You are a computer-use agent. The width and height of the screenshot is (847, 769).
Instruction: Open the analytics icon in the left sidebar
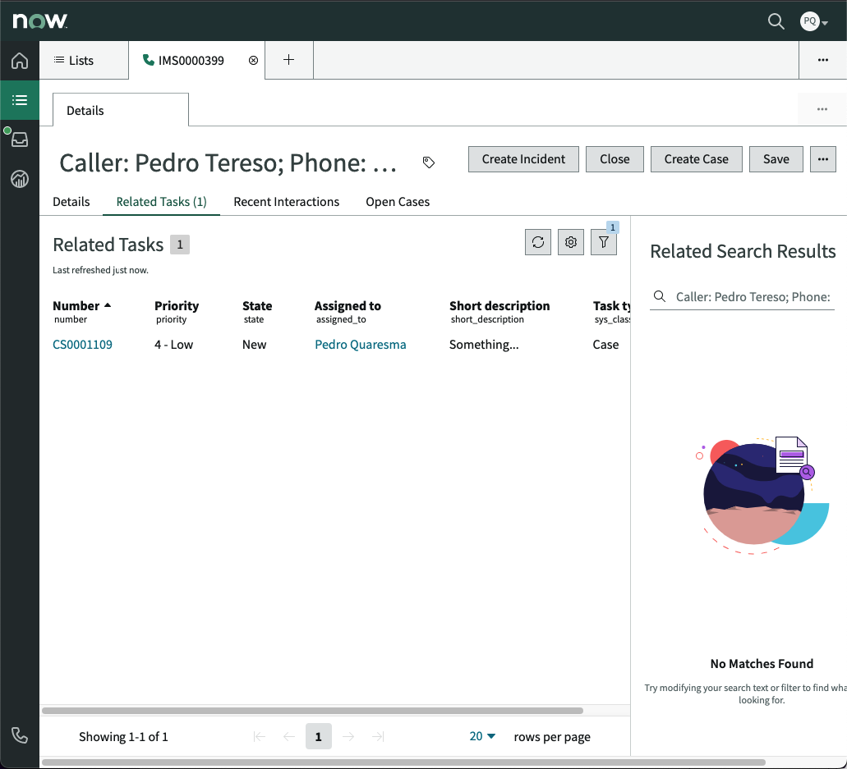click(x=19, y=178)
